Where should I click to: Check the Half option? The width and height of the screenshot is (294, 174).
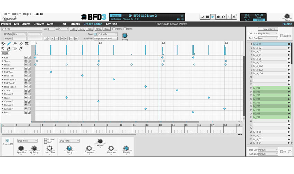46,142
